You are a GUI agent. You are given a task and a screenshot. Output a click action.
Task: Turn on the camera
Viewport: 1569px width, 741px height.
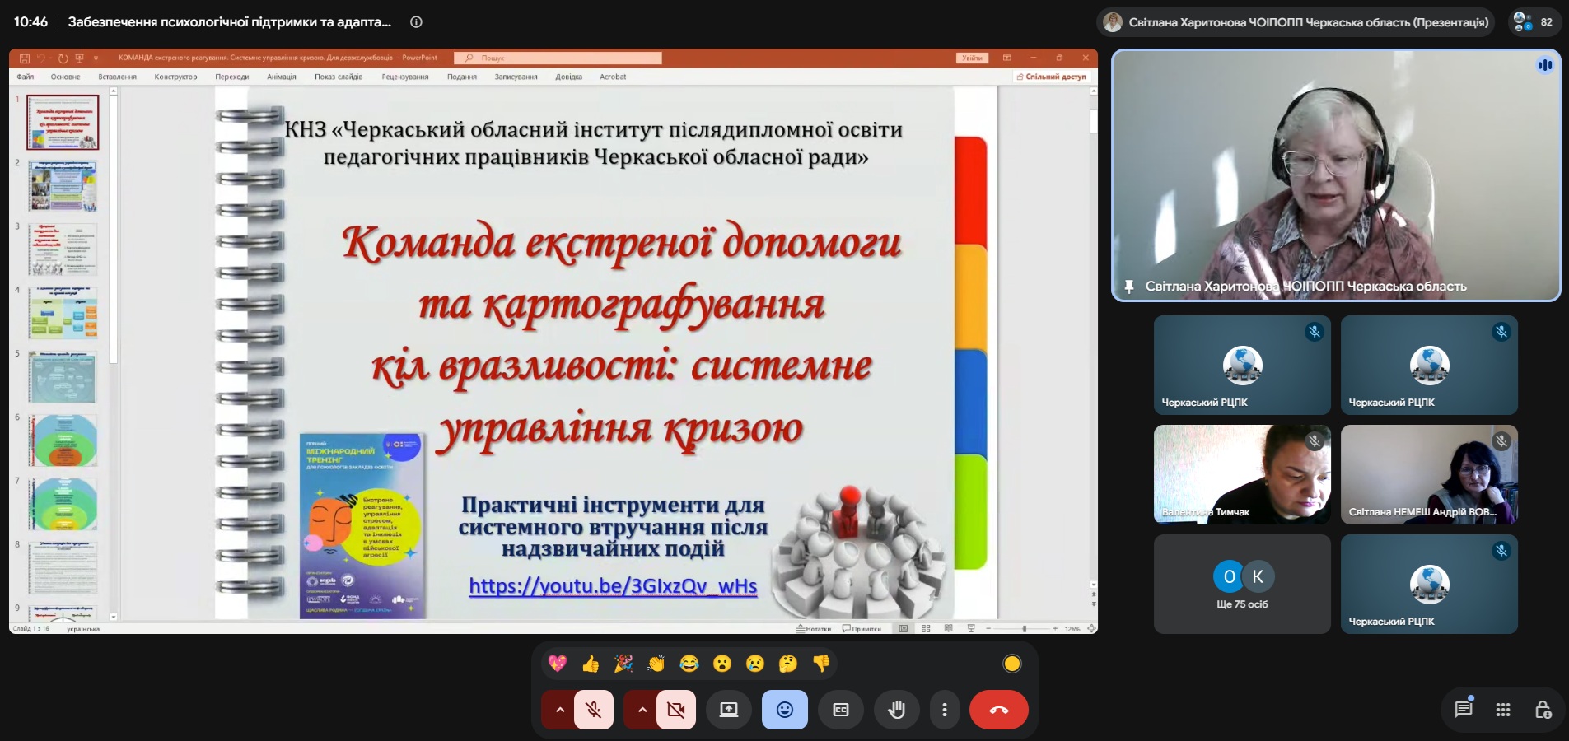(675, 710)
